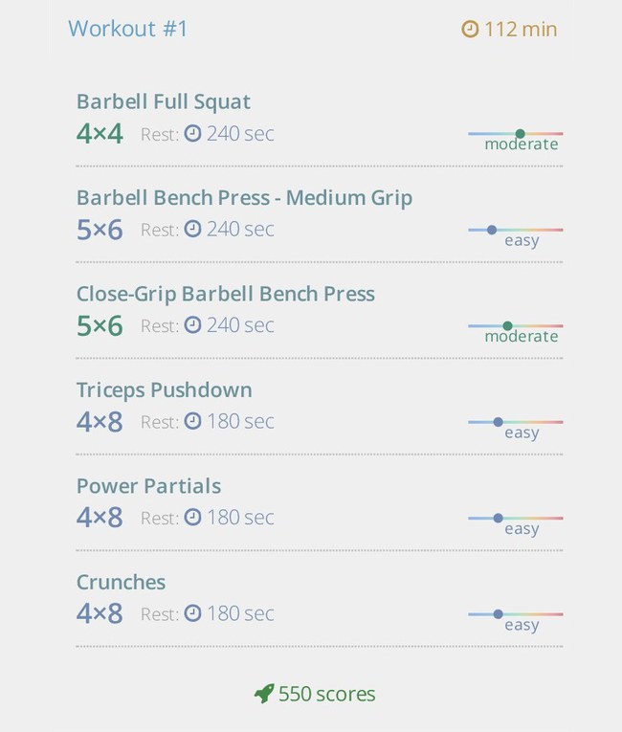Click the easy difficulty slider for Barbell Bench Press

(516, 231)
